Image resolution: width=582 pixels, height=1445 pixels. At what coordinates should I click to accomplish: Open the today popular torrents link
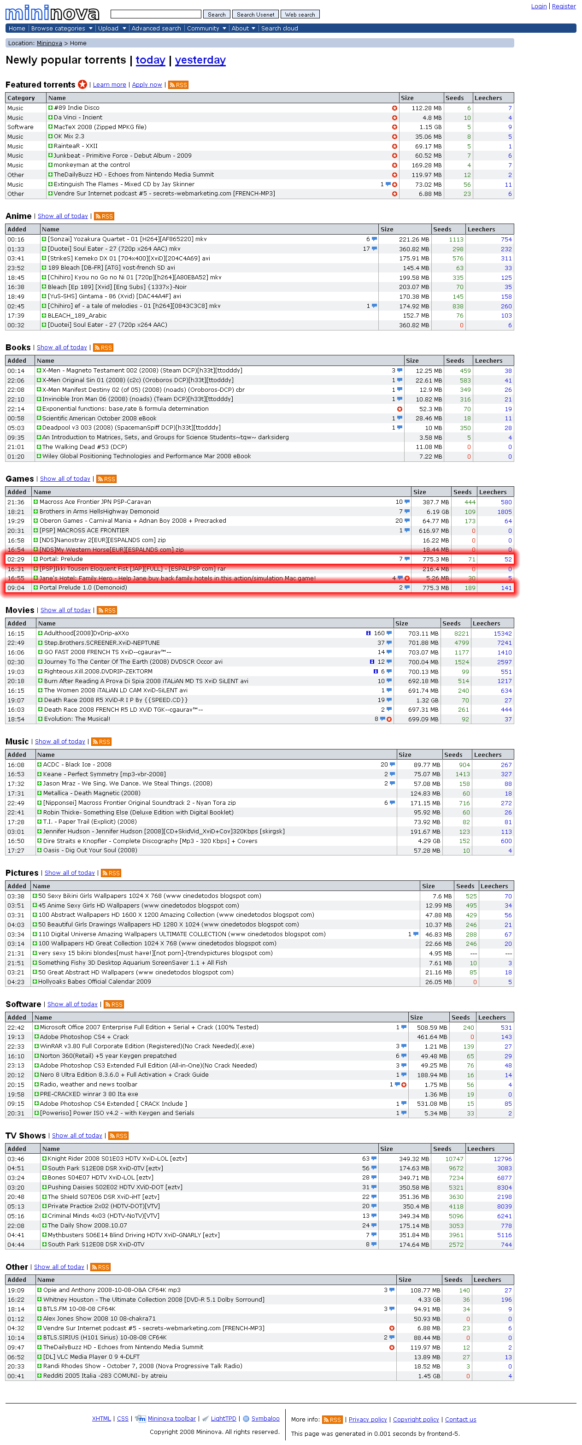click(x=150, y=60)
